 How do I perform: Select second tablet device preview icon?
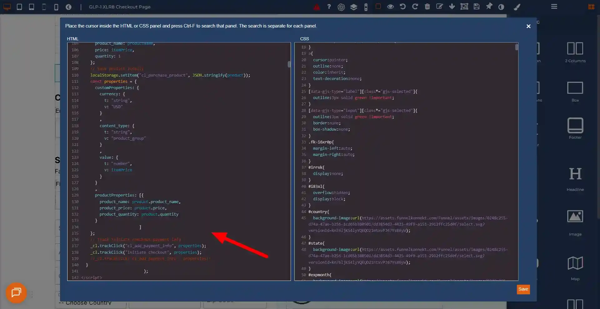pyautogui.click(x=32, y=7)
